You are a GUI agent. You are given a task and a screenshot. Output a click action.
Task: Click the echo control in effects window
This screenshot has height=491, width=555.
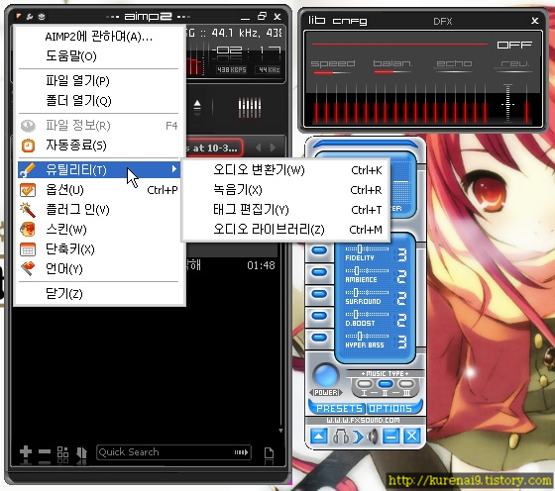454,63
